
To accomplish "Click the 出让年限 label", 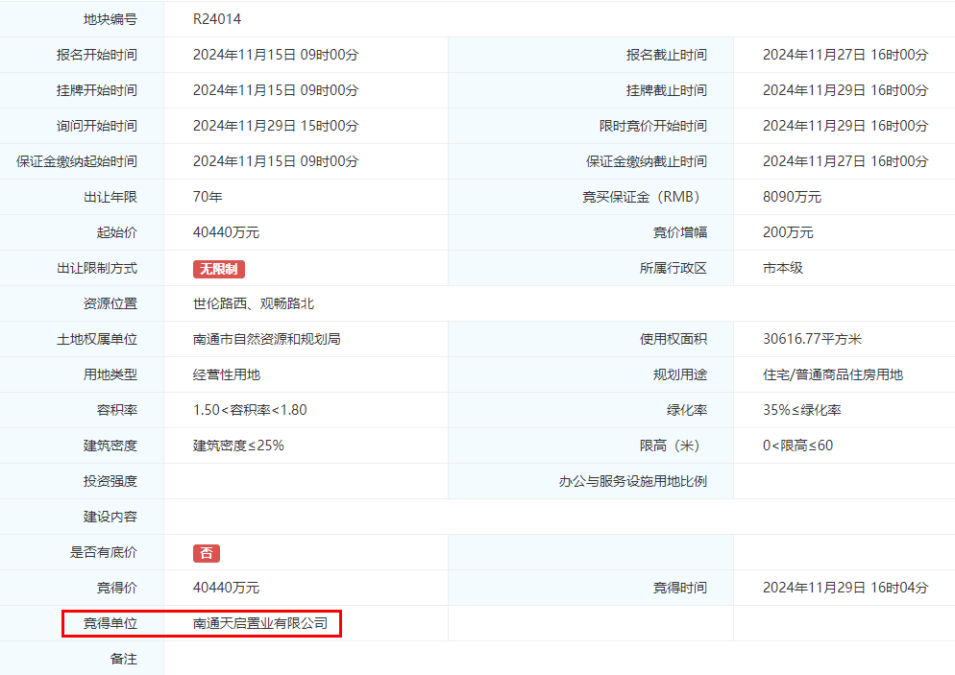I will click(x=110, y=197).
